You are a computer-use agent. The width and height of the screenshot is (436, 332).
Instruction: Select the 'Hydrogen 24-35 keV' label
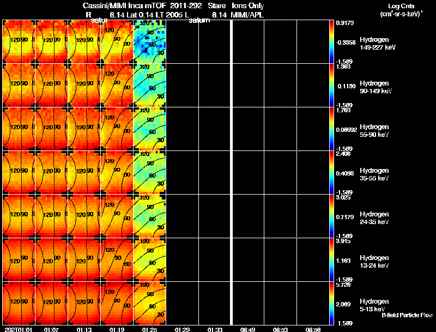click(x=374, y=218)
